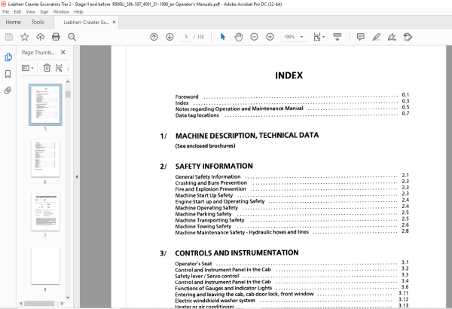Click 'Functions of Gauges and Indicator Lights'

(x=224, y=288)
